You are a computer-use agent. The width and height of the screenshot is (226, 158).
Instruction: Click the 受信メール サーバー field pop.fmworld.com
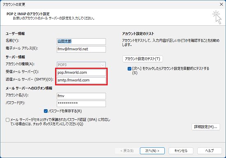pyautogui.click(x=81, y=73)
